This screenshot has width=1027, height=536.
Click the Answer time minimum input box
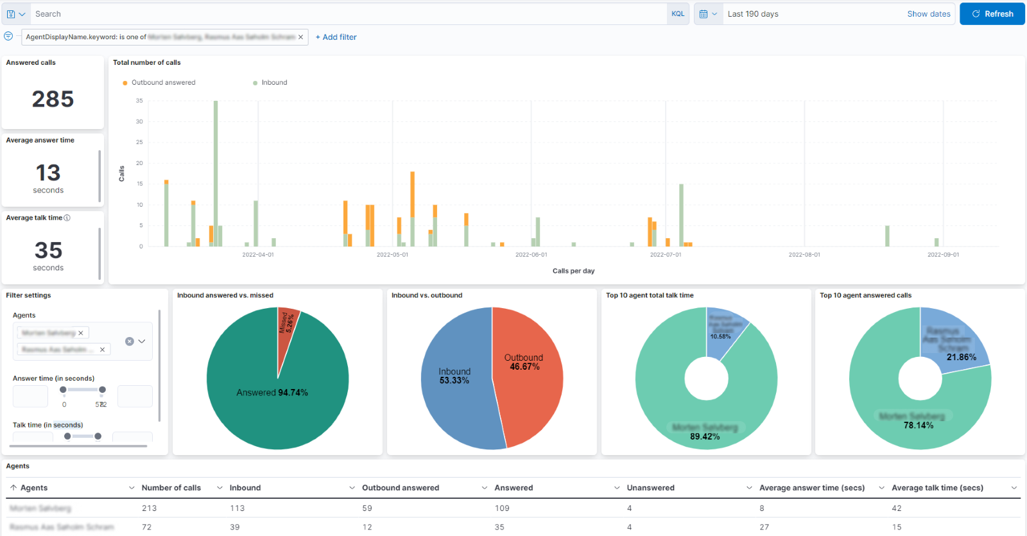pyautogui.click(x=30, y=396)
